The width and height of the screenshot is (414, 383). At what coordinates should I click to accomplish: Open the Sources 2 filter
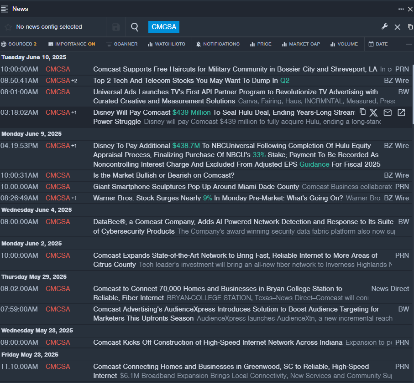pos(19,44)
